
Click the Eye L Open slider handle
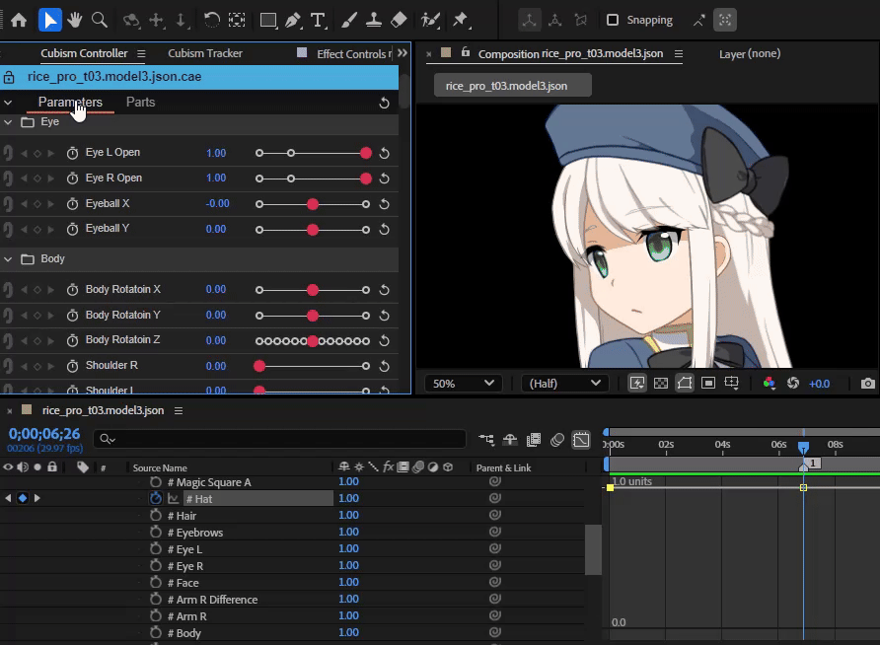[366, 153]
